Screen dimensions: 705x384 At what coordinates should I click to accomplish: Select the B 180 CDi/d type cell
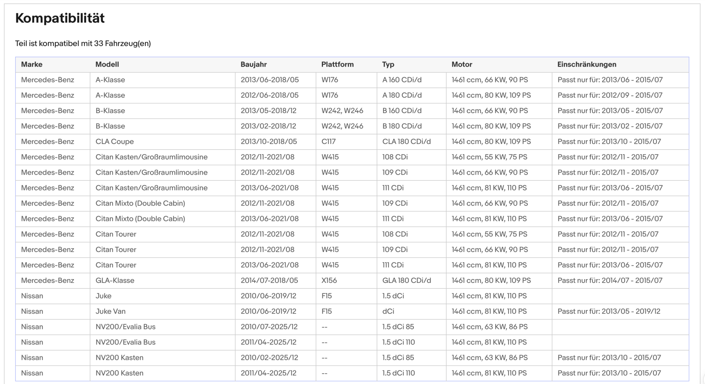pos(402,126)
